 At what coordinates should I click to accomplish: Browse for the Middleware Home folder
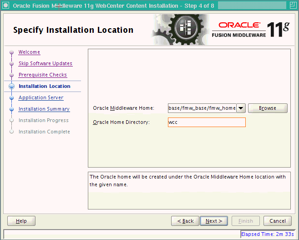268,108
